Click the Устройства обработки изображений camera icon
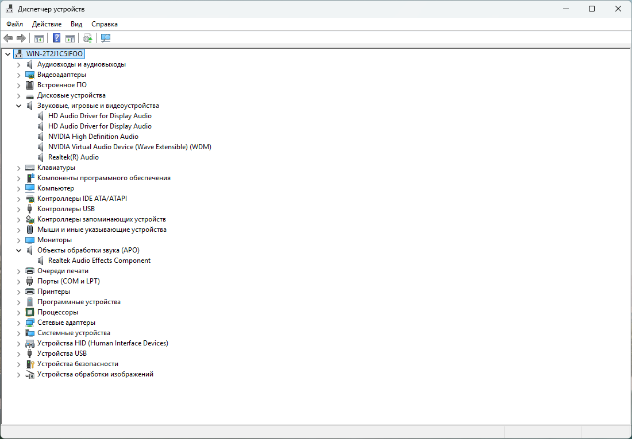Screen dimensions: 632x439 [30, 375]
